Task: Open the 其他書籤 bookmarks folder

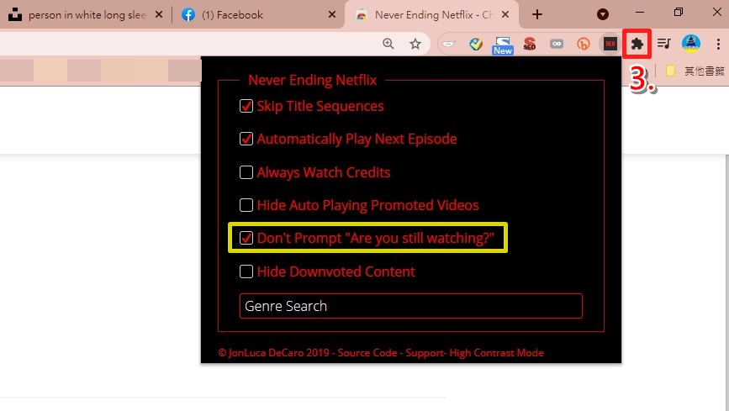Action: pos(695,71)
